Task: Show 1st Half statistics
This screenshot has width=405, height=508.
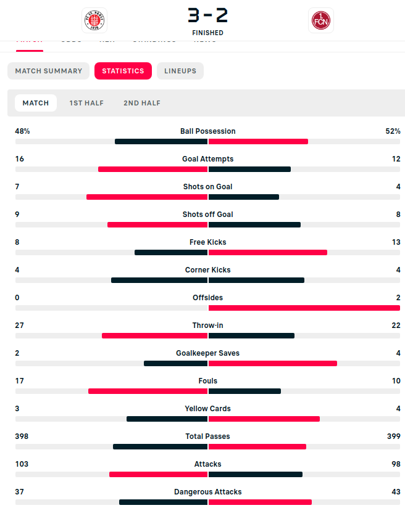Action: tap(86, 103)
